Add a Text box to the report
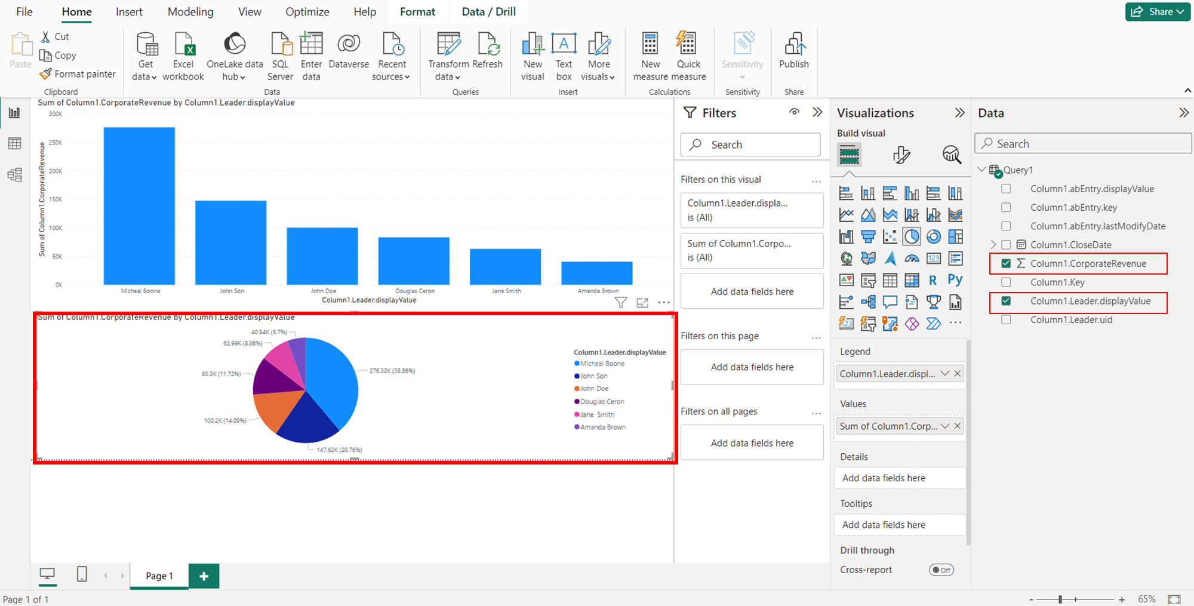 pyautogui.click(x=564, y=56)
